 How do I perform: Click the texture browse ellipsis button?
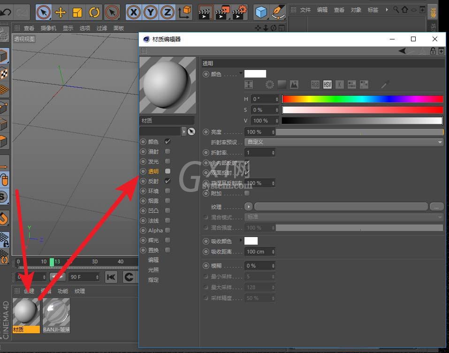pos(437,207)
